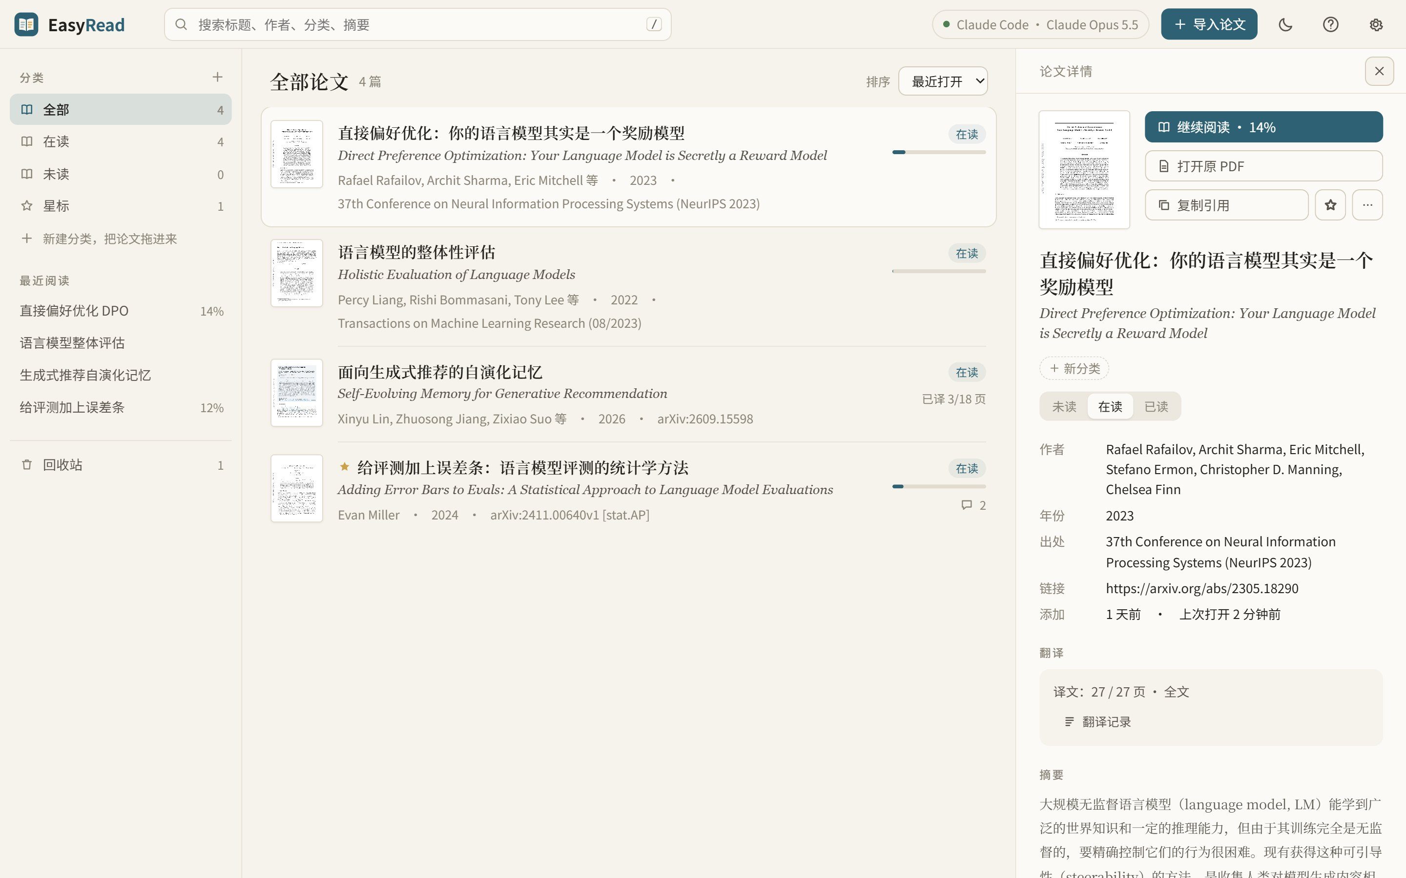Open the arxiv.org/abs/2305.18290 link
The width and height of the screenshot is (1406, 878).
click(1201, 588)
